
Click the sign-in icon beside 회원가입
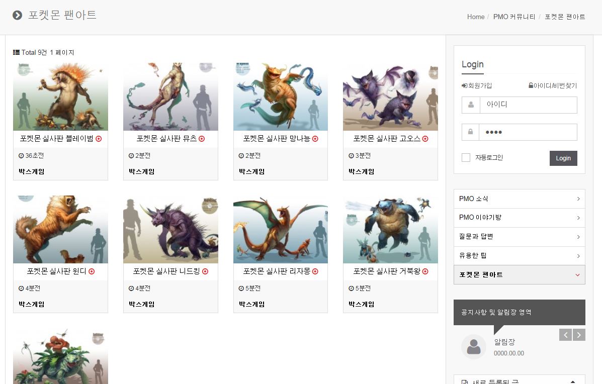click(x=464, y=85)
